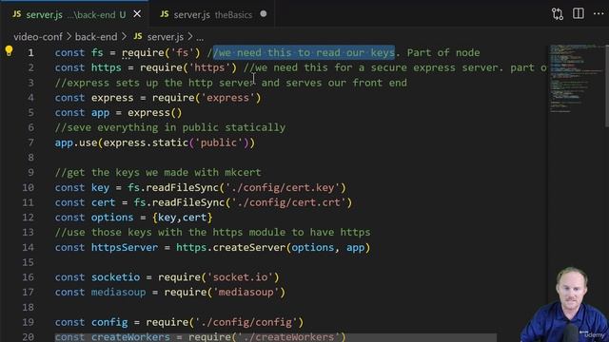Click line number 1 in gutter

pyautogui.click(x=30, y=53)
